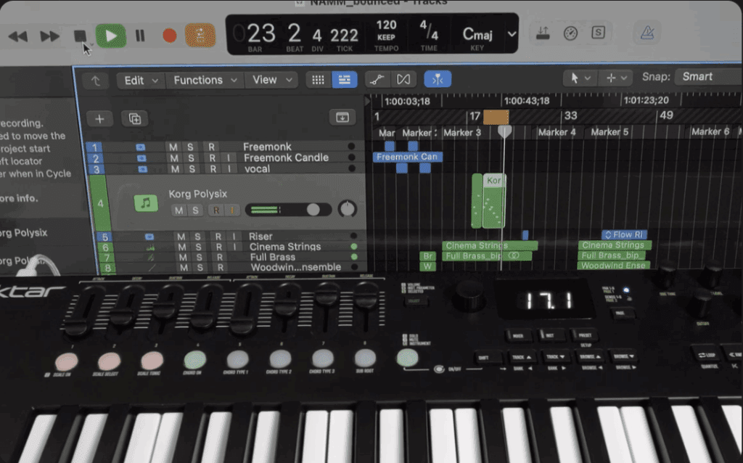The height and width of the screenshot is (463, 743).
Task: Toggle the automation curve icon
Action: click(x=376, y=80)
